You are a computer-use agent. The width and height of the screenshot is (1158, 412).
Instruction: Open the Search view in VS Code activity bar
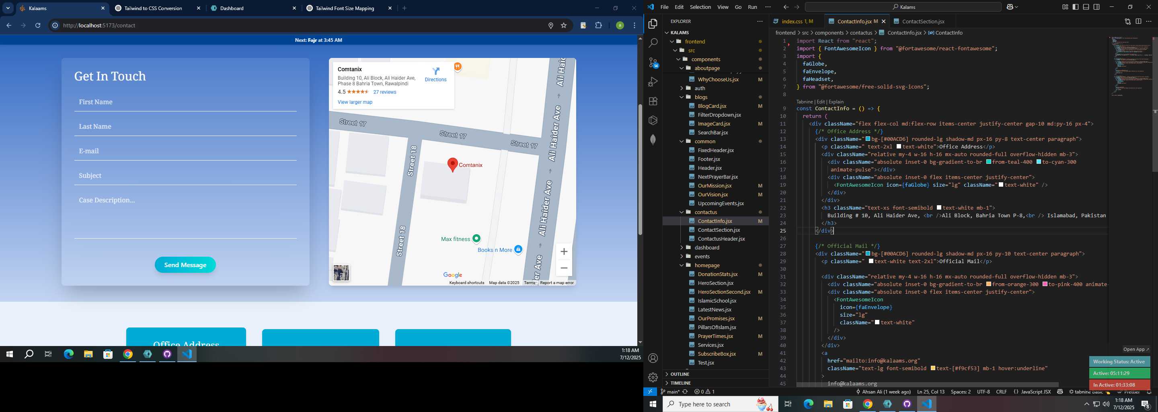pyautogui.click(x=653, y=43)
